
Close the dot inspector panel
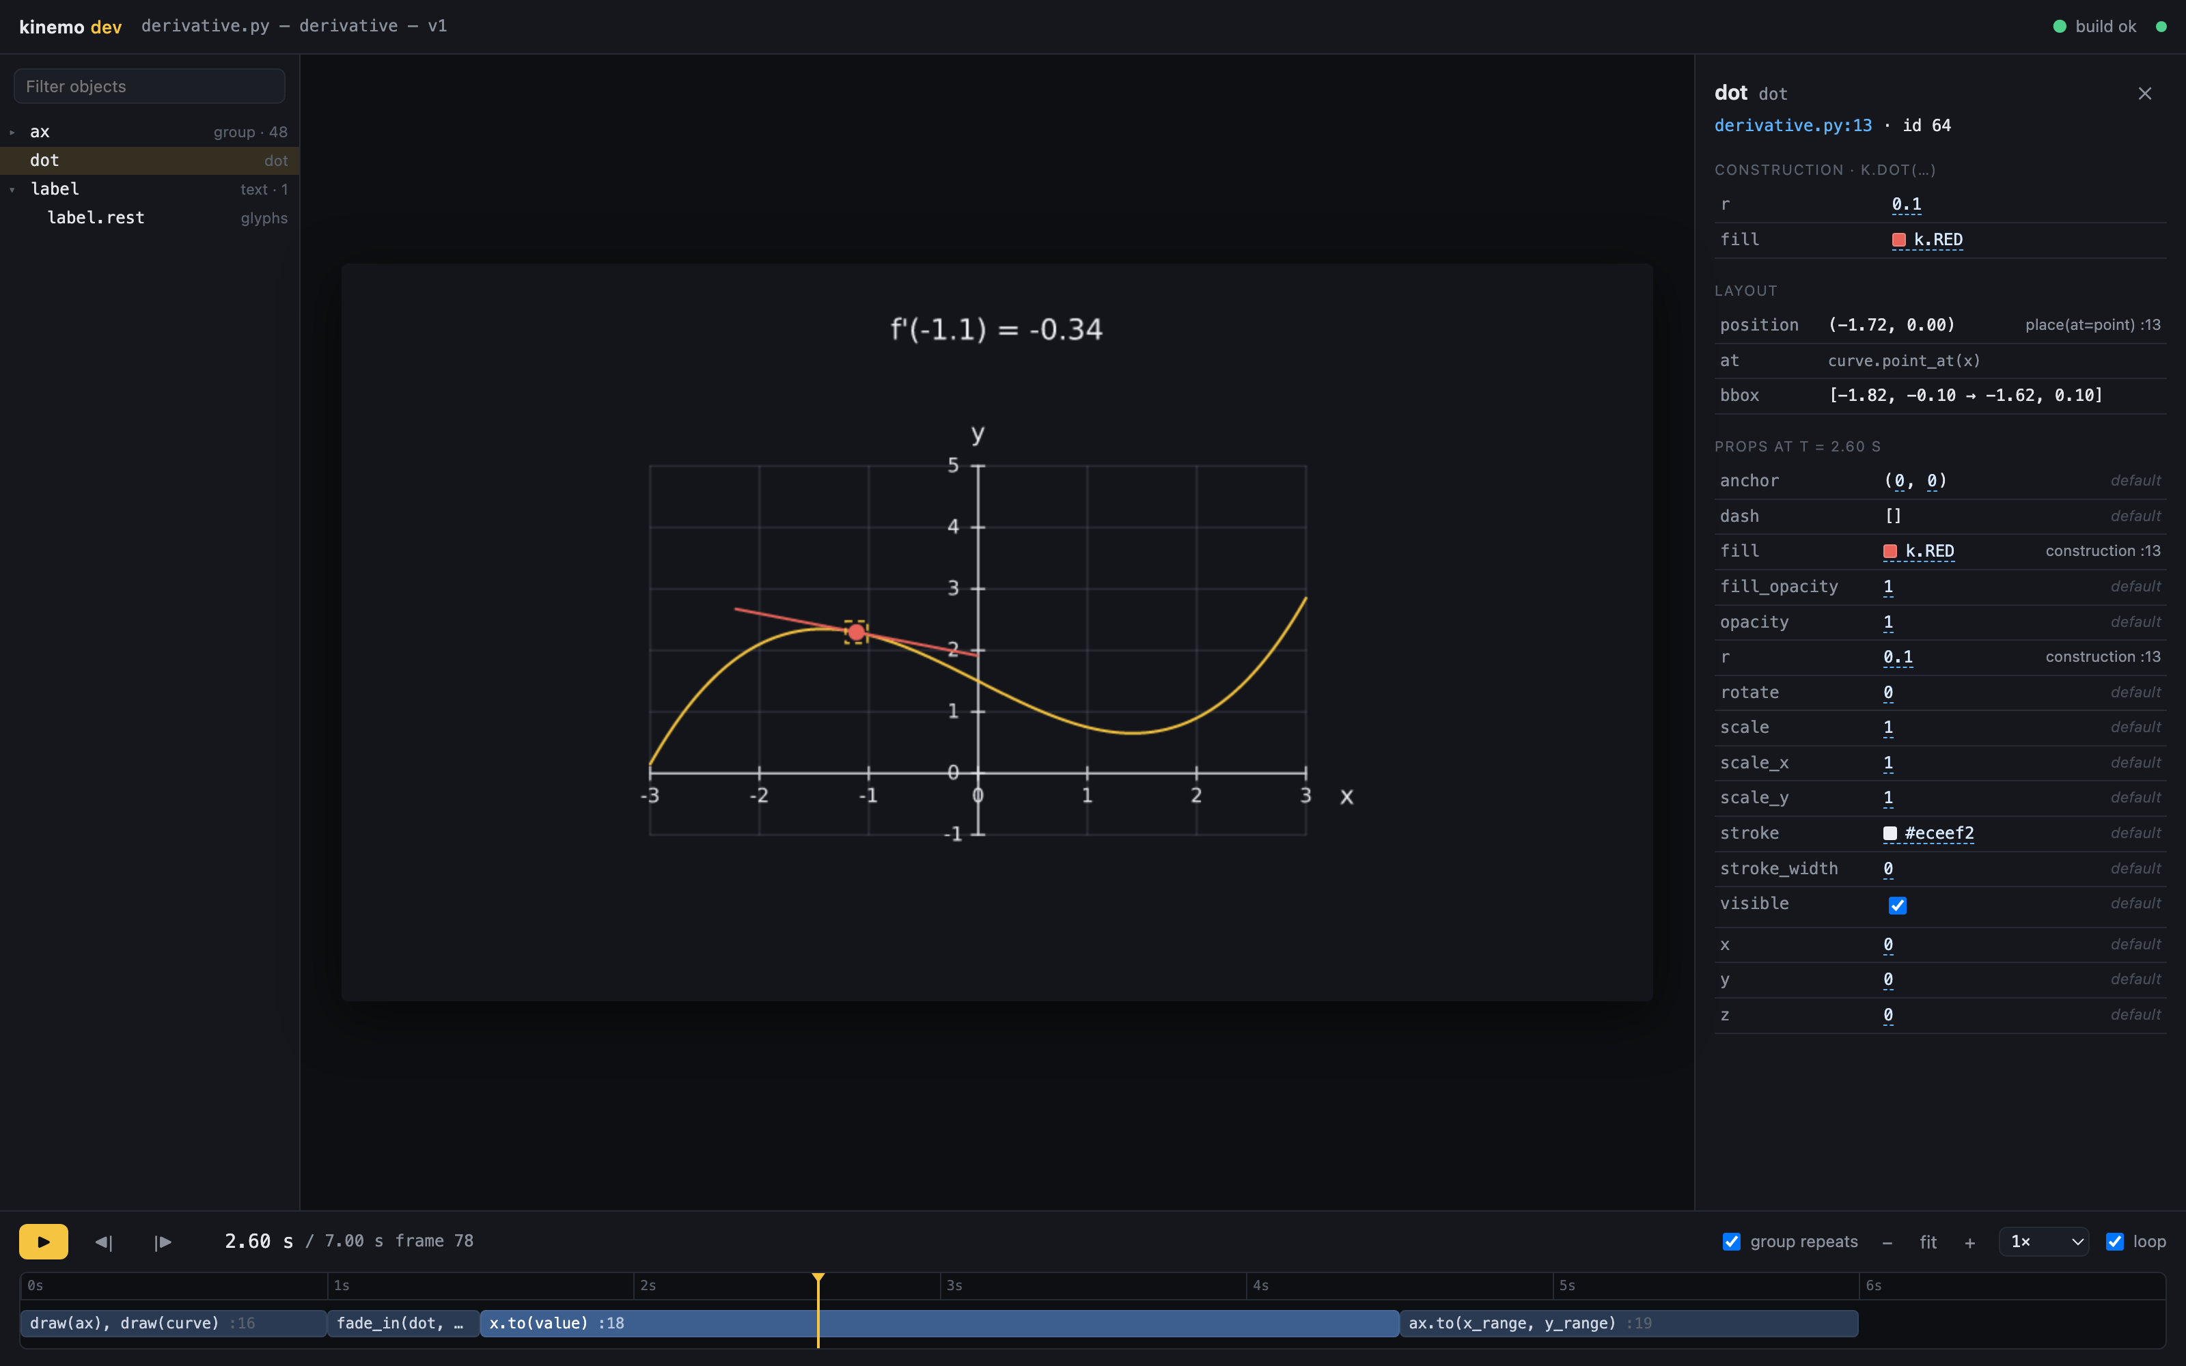(x=2144, y=93)
